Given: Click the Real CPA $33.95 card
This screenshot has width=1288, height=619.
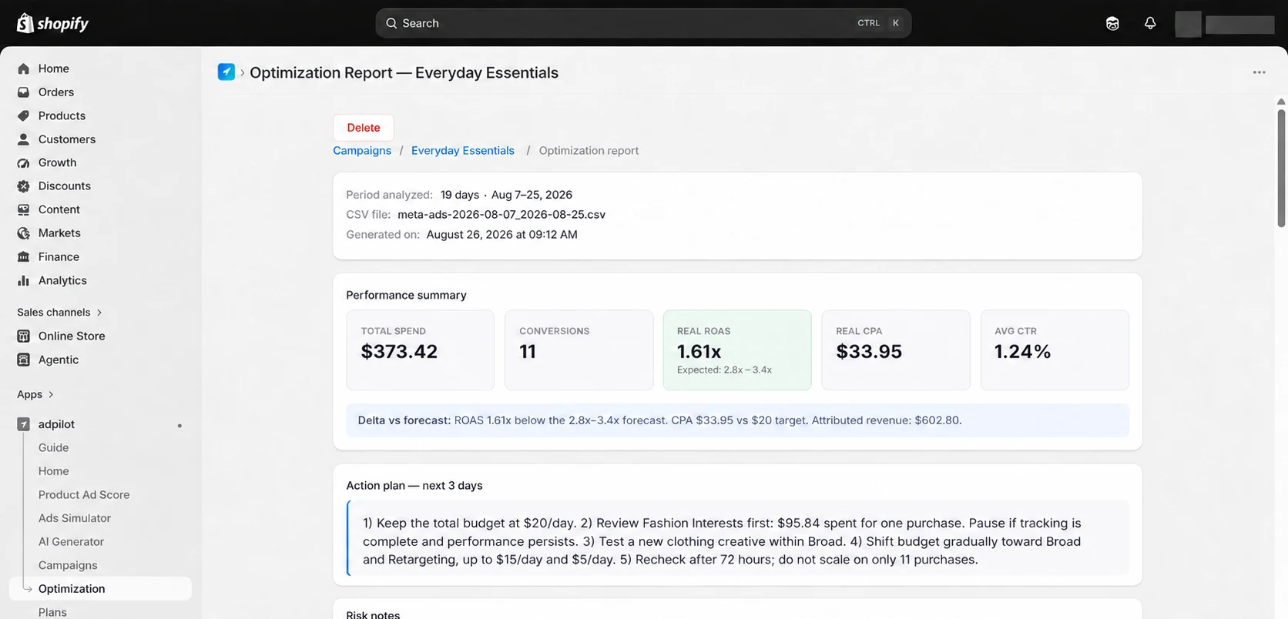Looking at the screenshot, I should 896,350.
